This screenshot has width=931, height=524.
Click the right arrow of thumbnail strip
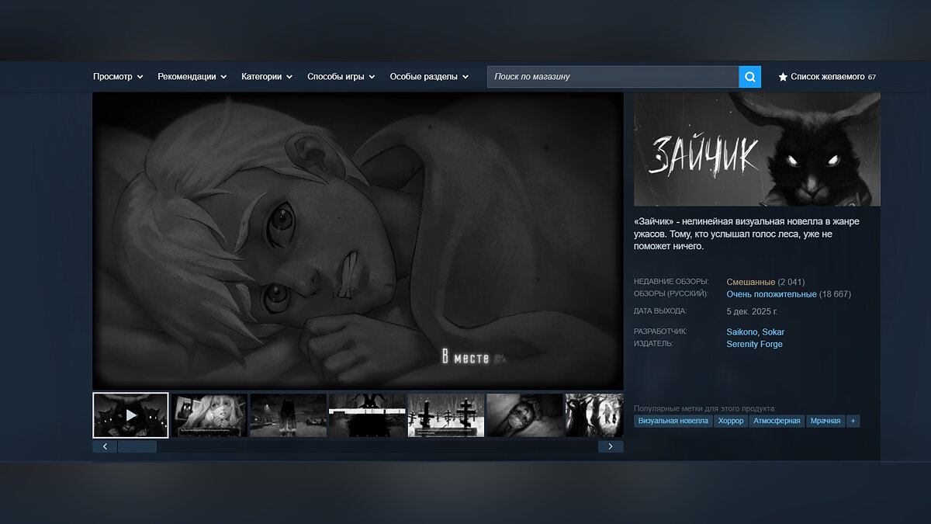611,446
